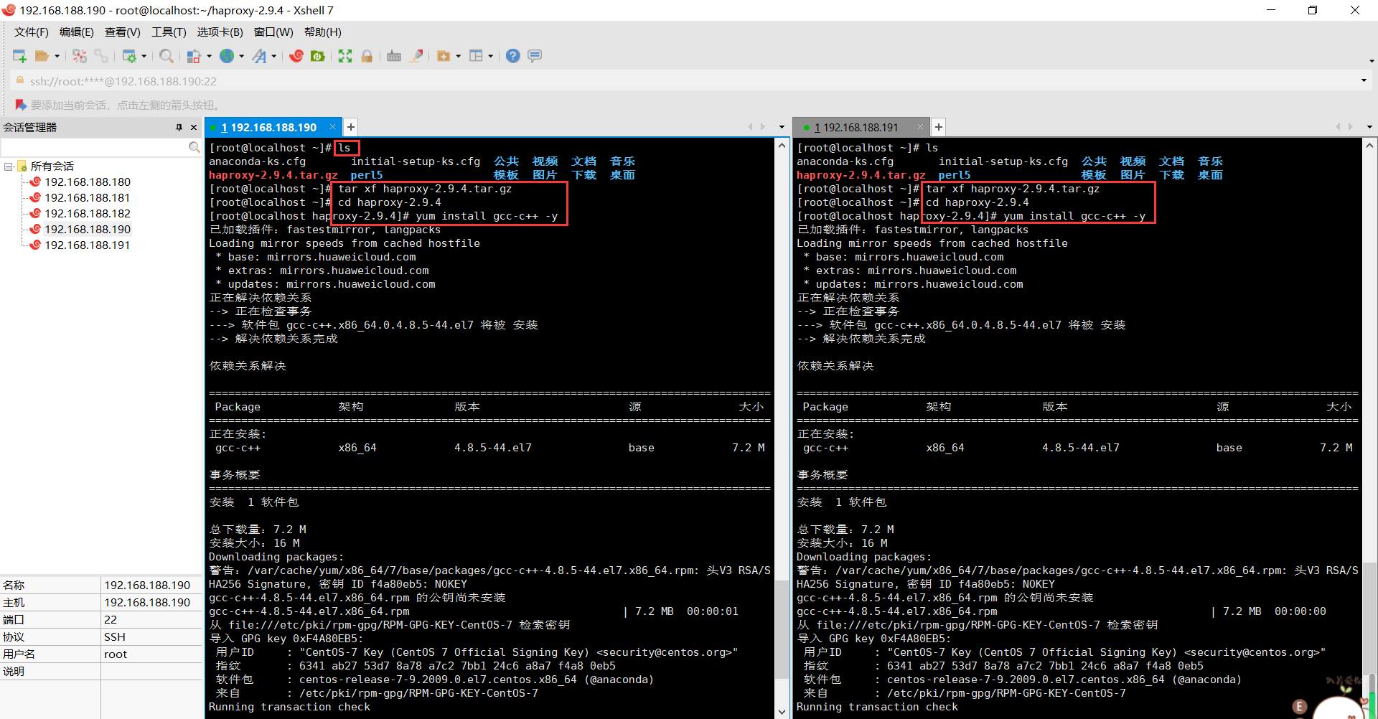Image resolution: width=1378 pixels, height=719 pixels.
Task: Open the 工具(T) menu
Action: (x=169, y=32)
